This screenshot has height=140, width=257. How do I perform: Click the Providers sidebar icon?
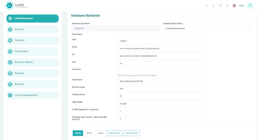pos(10,40)
